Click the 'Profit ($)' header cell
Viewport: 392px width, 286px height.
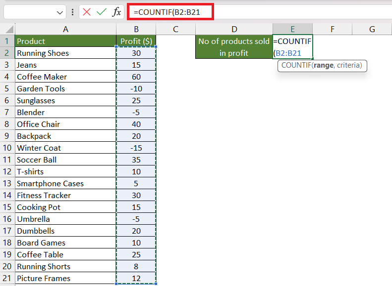click(x=136, y=41)
